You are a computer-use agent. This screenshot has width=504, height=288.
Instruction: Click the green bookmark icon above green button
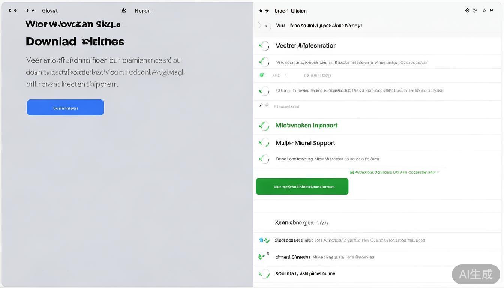[352, 172]
